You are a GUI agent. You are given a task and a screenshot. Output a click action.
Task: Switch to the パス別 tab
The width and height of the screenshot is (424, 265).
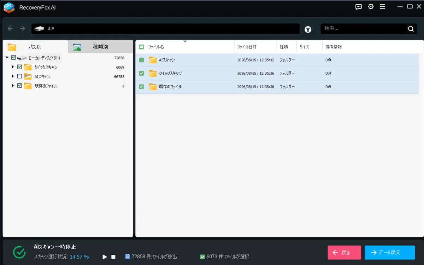(x=35, y=47)
